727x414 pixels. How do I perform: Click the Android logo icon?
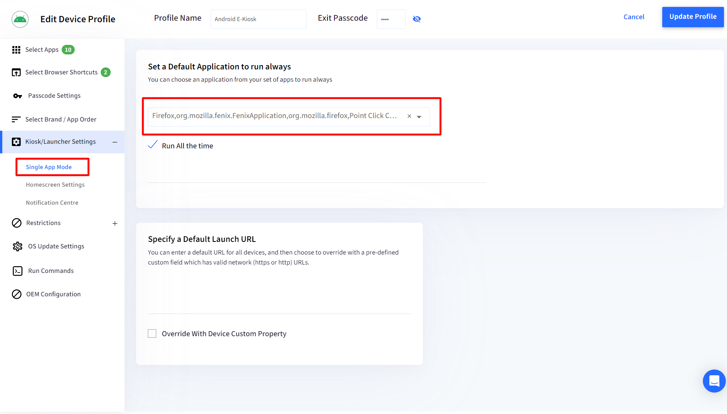pos(20,19)
